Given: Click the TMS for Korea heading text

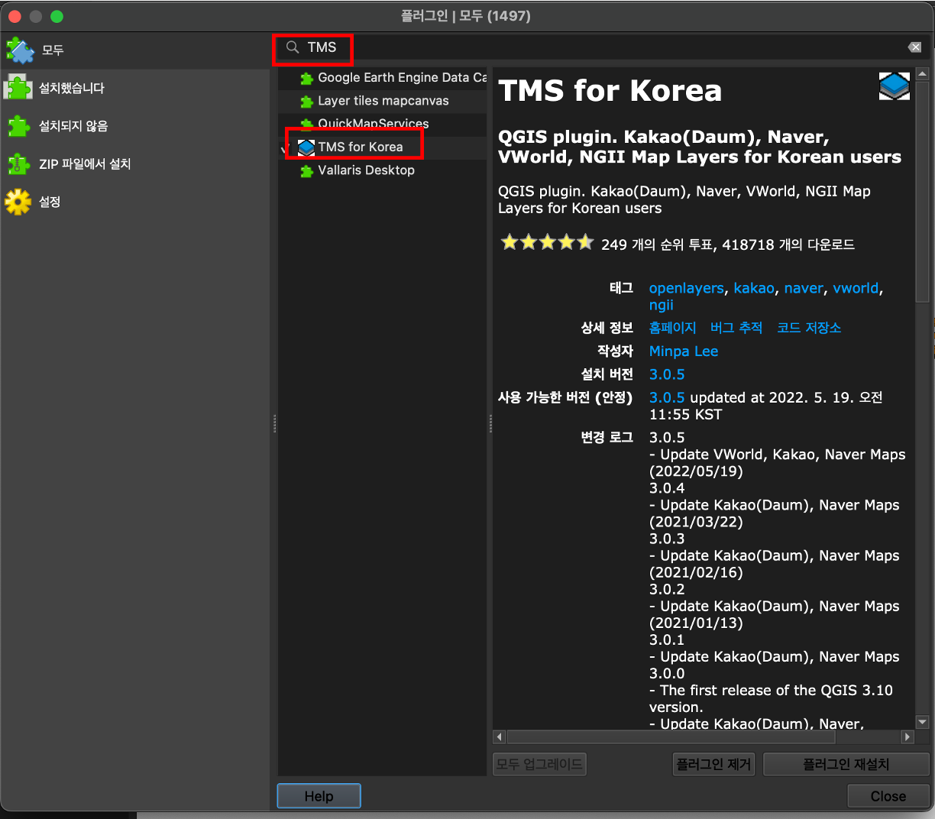Looking at the screenshot, I should pos(610,91).
